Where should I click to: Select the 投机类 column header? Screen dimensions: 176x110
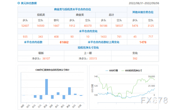(x=41, y=15)
